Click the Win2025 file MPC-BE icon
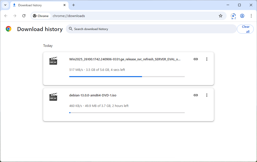 click(53, 61)
